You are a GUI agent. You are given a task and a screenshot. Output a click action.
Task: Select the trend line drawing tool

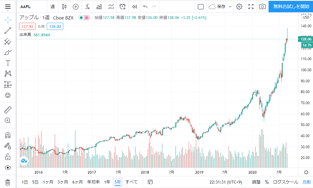[x=8, y=31]
